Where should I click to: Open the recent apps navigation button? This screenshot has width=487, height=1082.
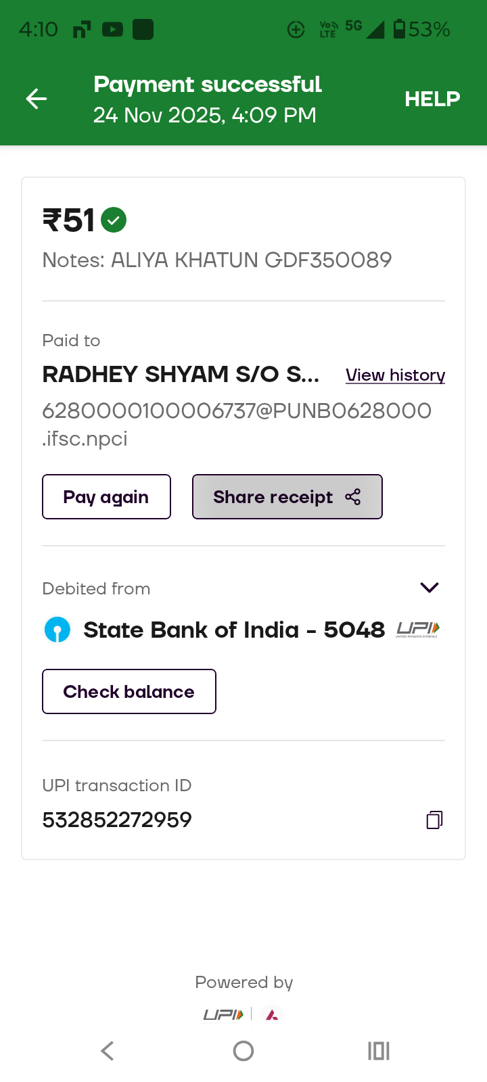[x=379, y=1051]
